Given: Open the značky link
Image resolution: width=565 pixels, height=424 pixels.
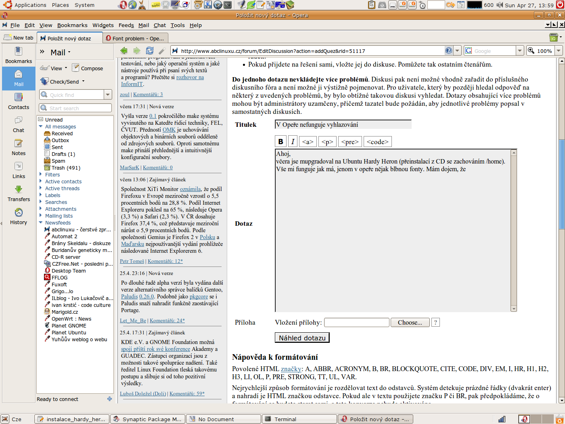Looking at the screenshot, I should point(291,369).
